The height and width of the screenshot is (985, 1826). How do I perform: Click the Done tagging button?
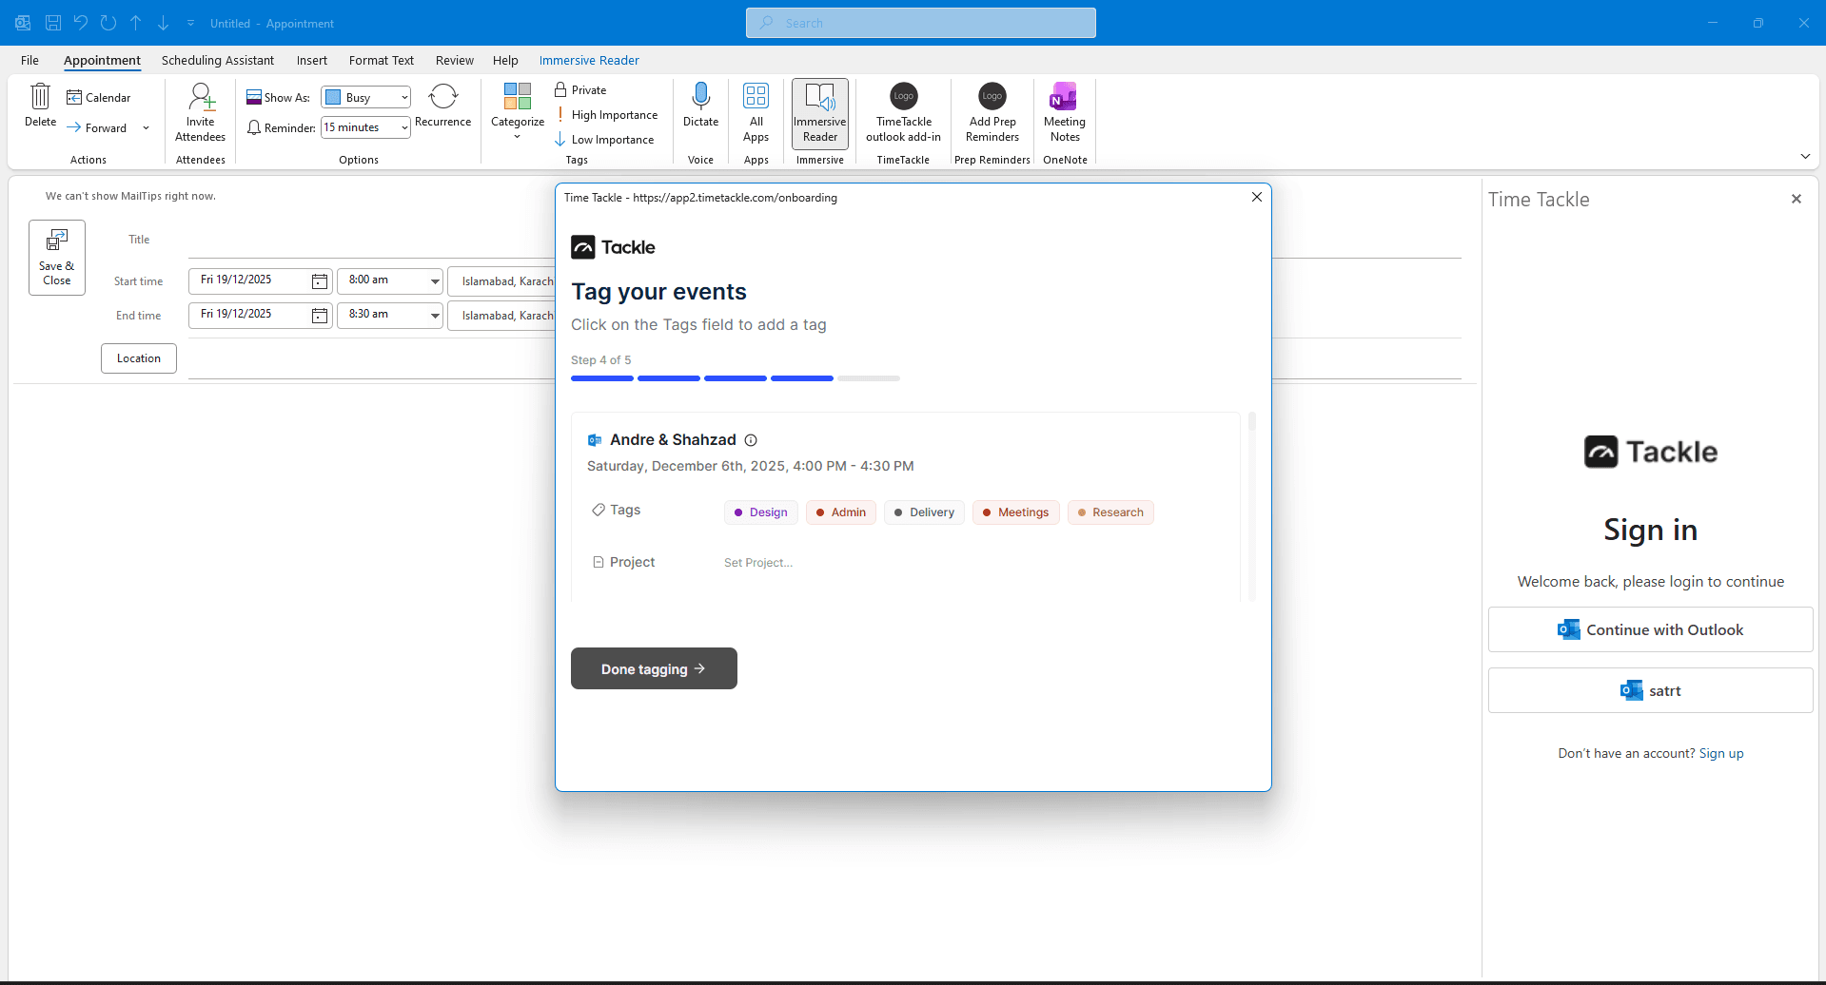[x=654, y=668]
